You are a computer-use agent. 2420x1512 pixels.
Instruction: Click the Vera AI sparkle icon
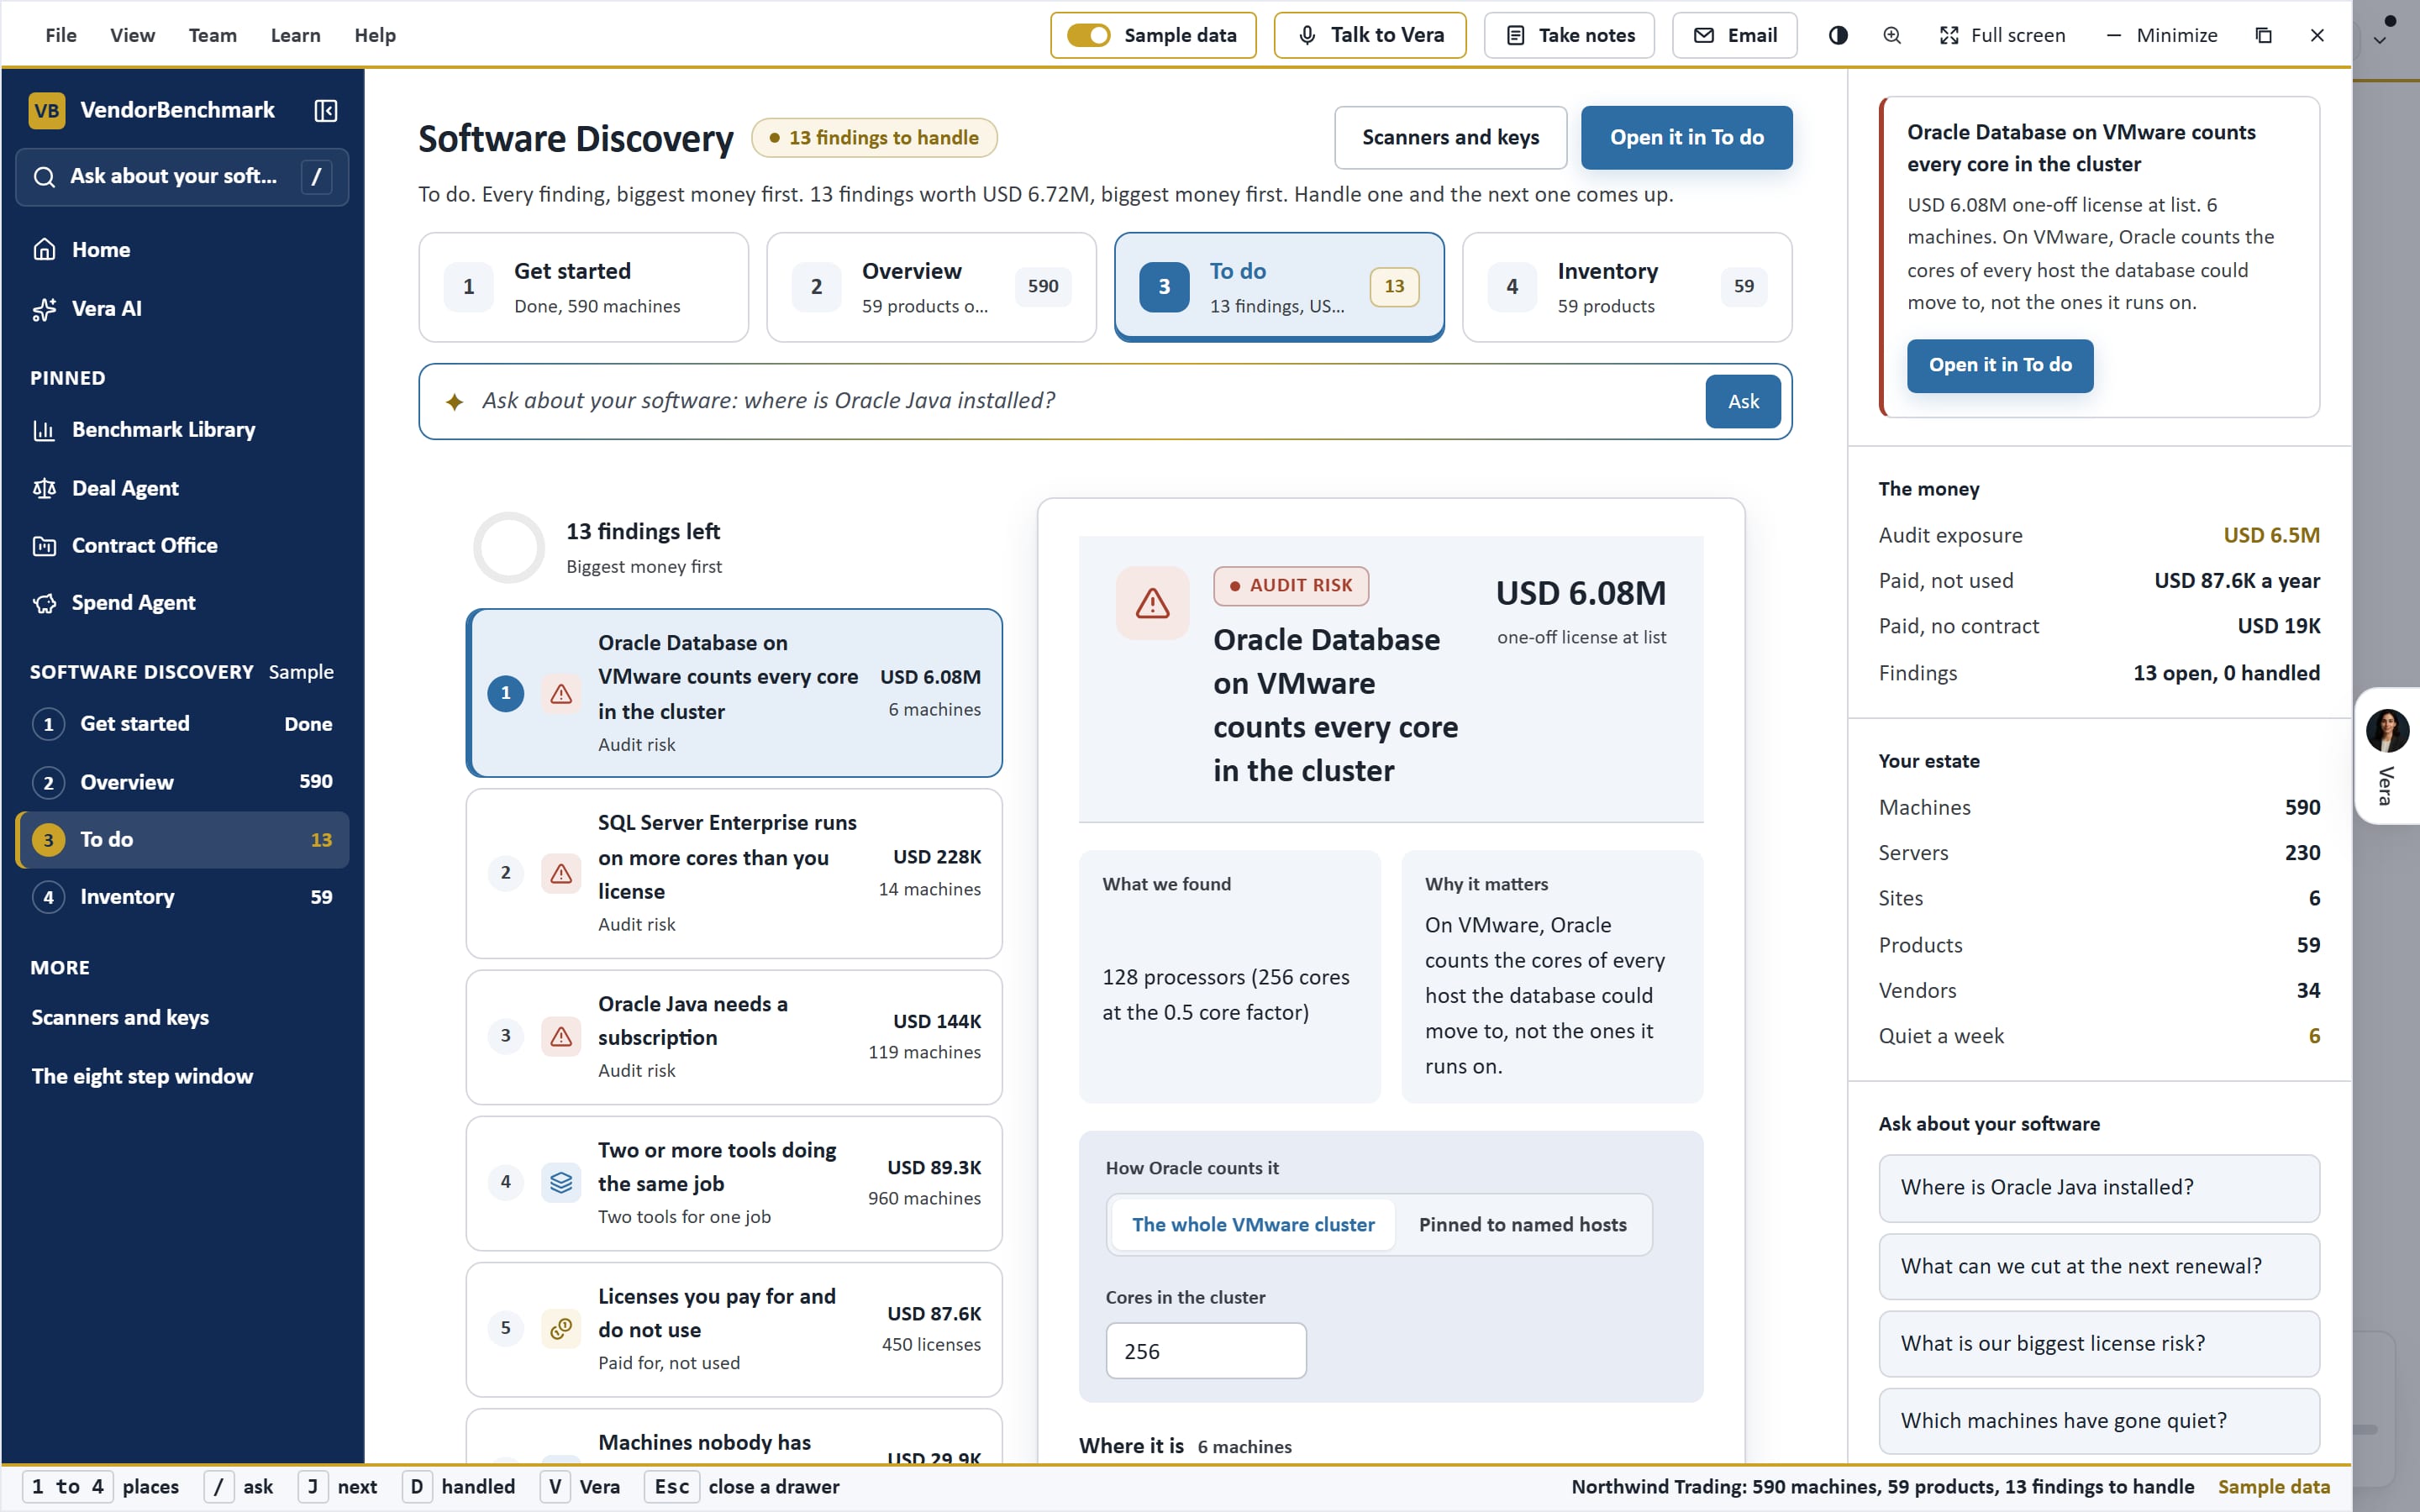[44, 309]
